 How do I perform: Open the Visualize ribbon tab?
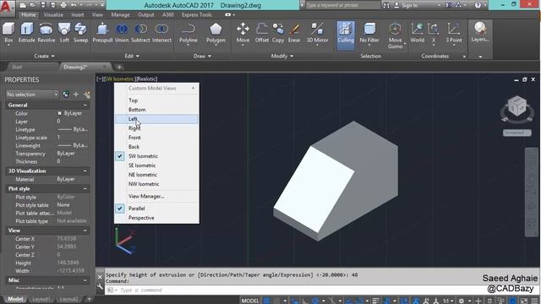53,15
